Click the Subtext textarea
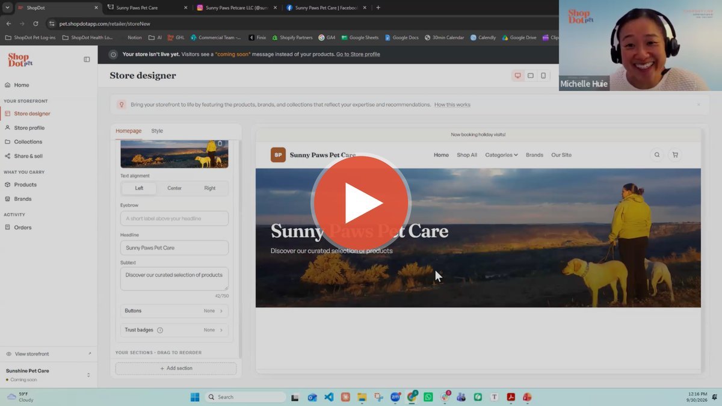The image size is (722, 406). point(174,279)
